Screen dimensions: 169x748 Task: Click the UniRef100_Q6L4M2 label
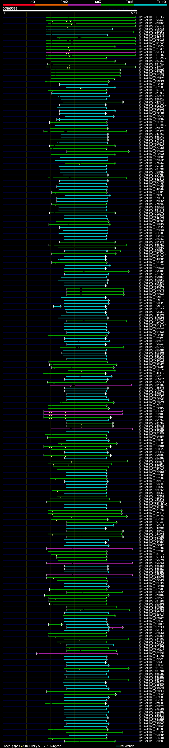click(152, 429)
